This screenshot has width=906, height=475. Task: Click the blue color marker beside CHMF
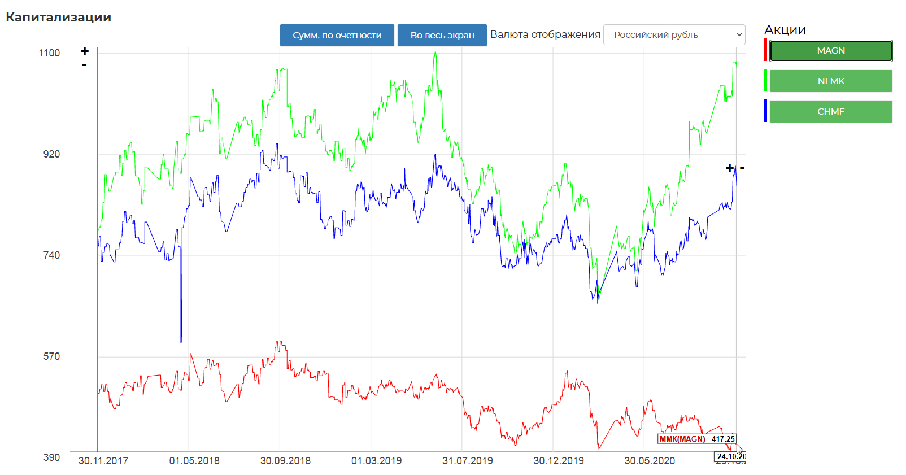(x=765, y=111)
